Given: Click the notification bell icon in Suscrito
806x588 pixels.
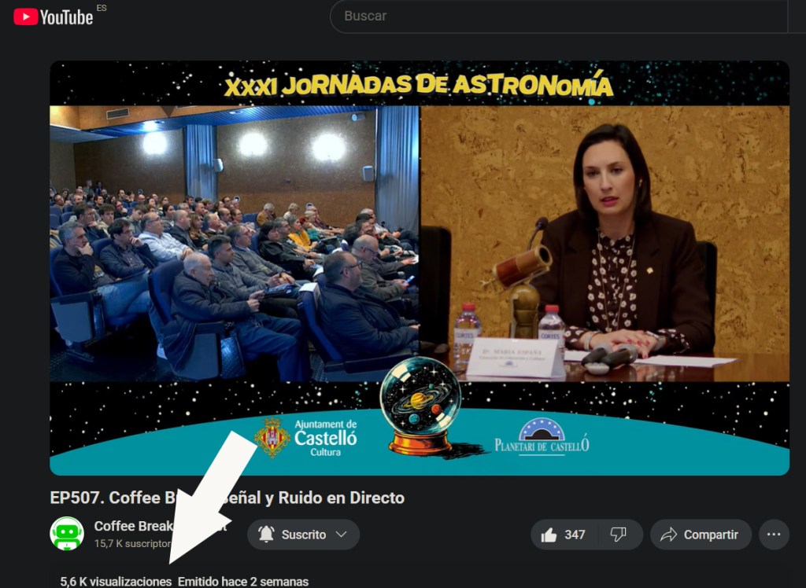Looking at the screenshot, I should (x=267, y=535).
